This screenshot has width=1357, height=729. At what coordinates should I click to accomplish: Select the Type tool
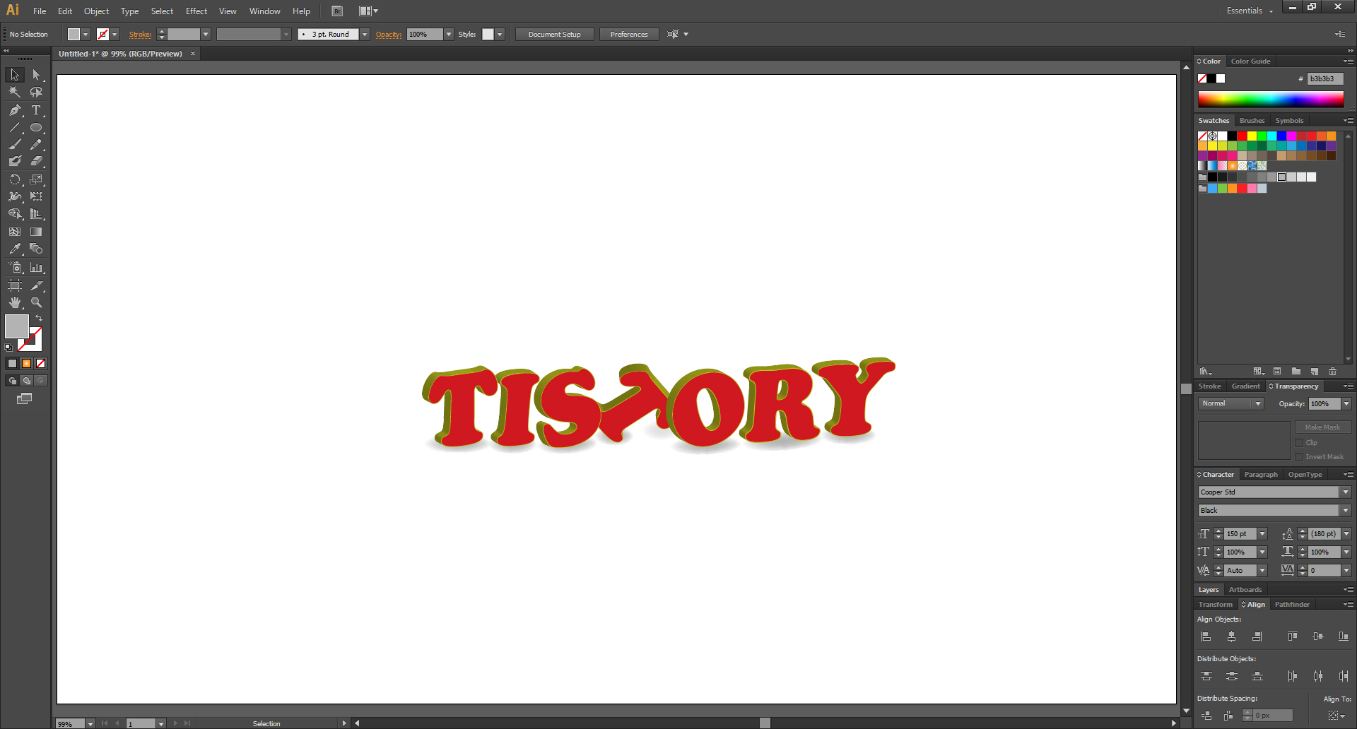tap(36, 110)
